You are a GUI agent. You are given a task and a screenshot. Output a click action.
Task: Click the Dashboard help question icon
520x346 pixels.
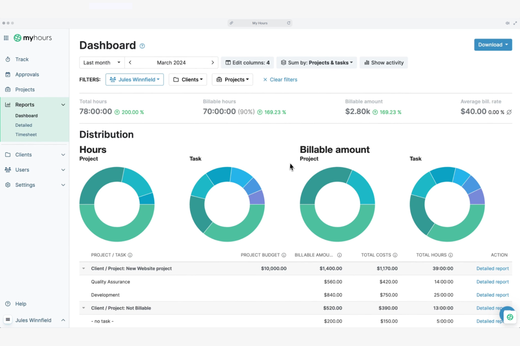142,46
